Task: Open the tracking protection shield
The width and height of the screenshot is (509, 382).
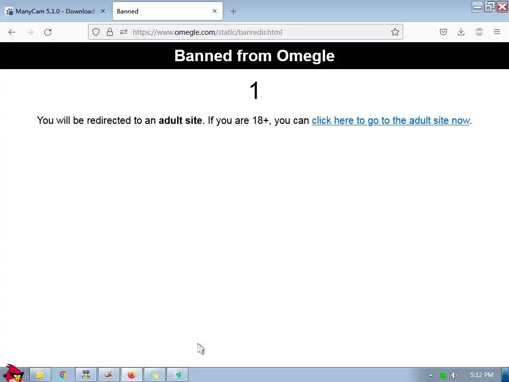Action: coord(96,32)
